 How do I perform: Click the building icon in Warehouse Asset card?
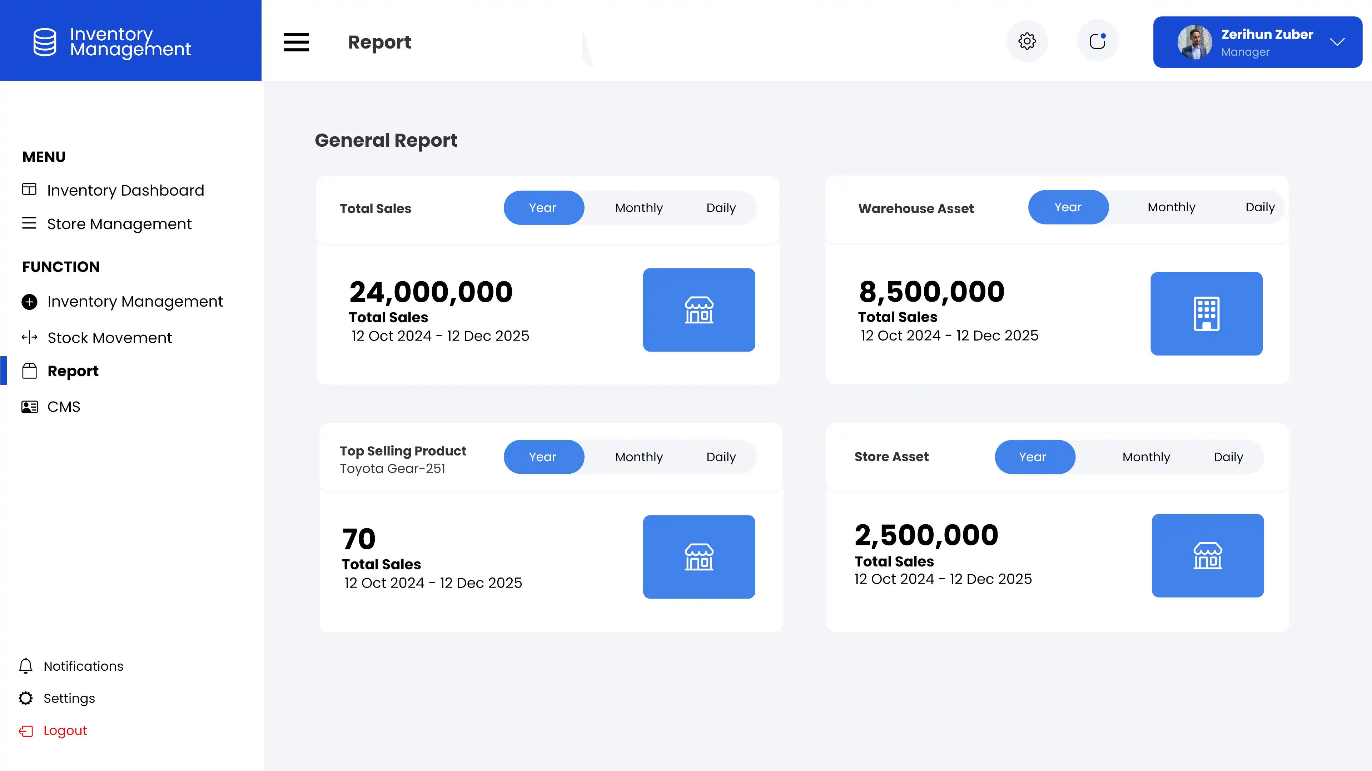click(1206, 313)
